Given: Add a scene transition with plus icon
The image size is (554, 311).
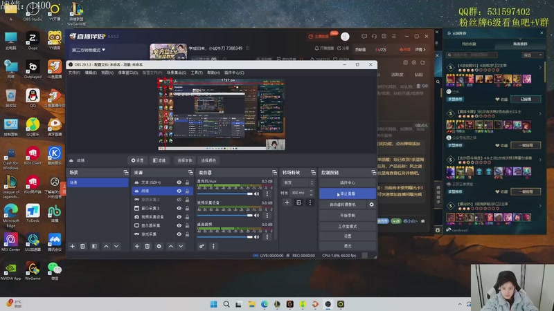Looking at the screenshot, I should [287, 202].
